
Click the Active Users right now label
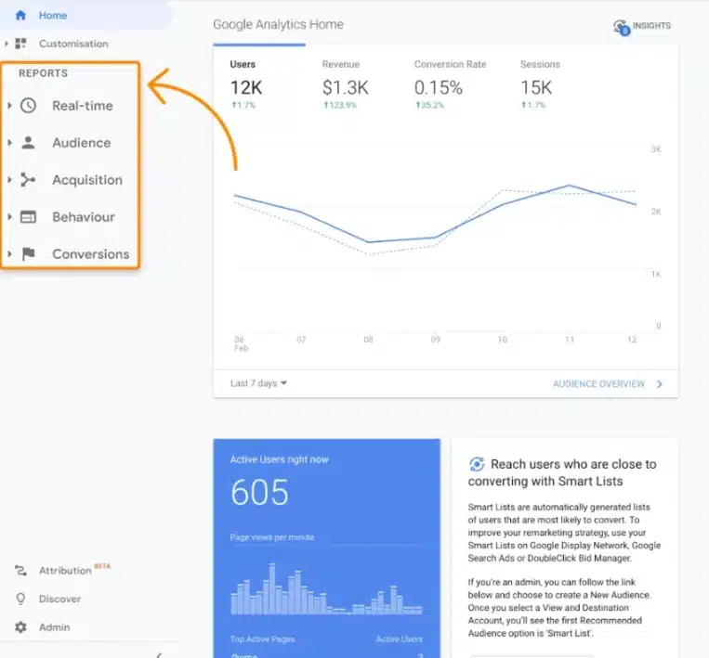click(280, 459)
